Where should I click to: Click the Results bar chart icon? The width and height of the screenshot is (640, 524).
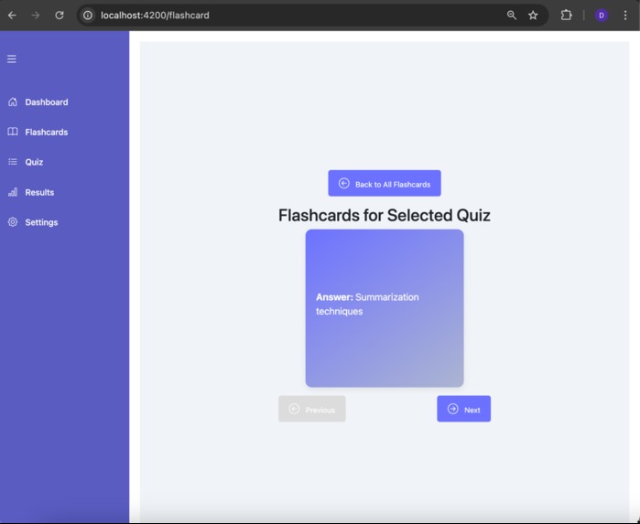[13, 192]
